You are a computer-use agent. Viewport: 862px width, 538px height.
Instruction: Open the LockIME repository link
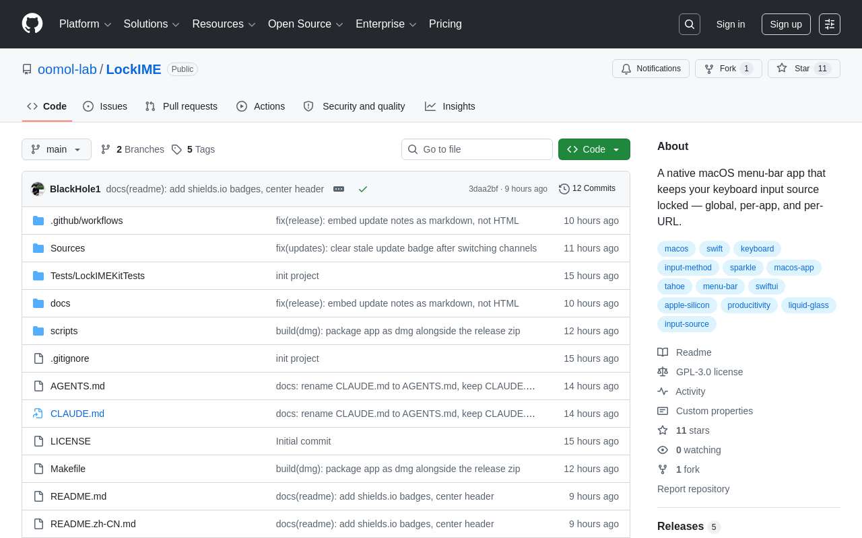click(133, 69)
